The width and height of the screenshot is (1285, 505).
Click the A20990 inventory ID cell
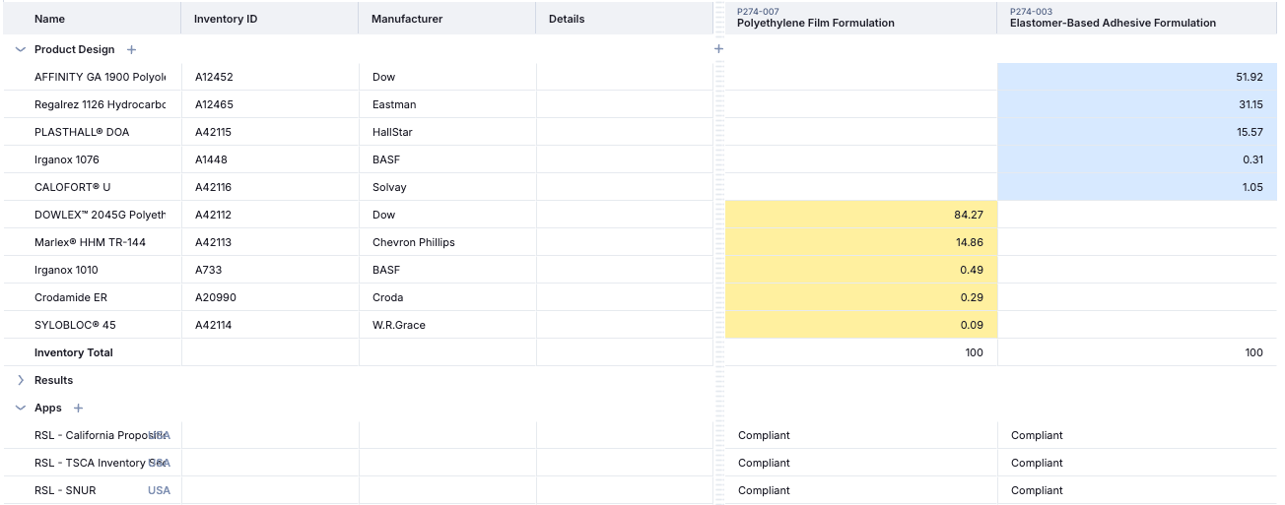216,297
